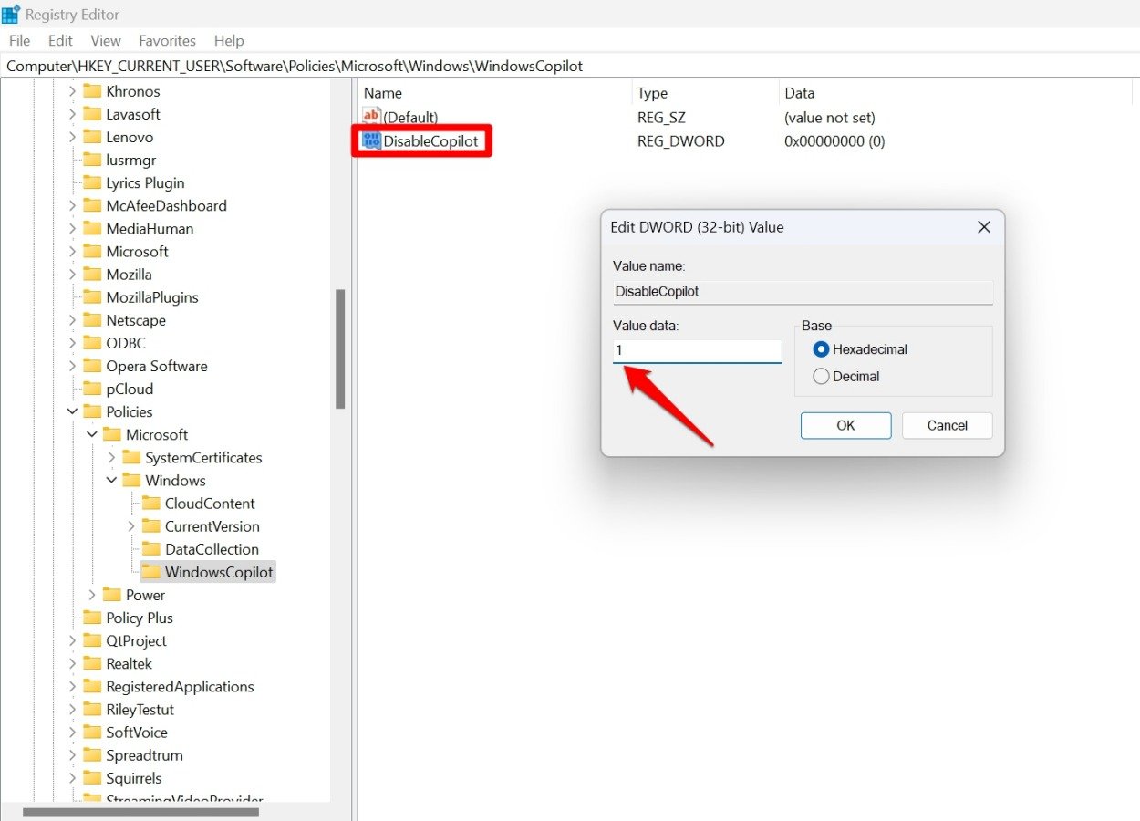Click the Netscape folder icon

pos(91,320)
